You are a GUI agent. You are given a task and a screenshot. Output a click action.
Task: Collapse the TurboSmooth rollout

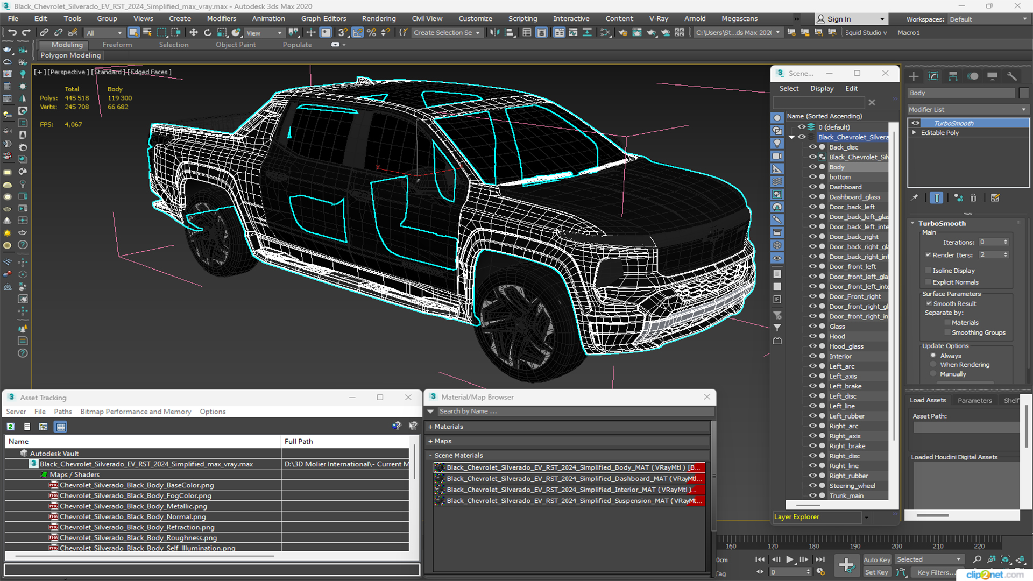tap(913, 223)
